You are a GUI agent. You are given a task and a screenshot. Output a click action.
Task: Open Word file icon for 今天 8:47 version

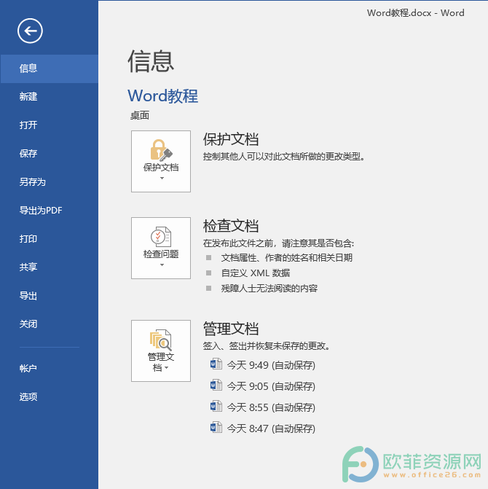[x=216, y=428]
